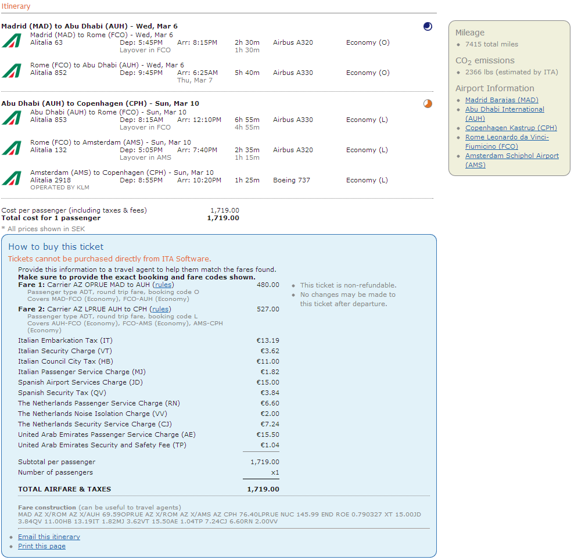This screenshot has height=560, width=578.
Task: Open Fare 1 OPRUE rules link
Action: (163, 285)
